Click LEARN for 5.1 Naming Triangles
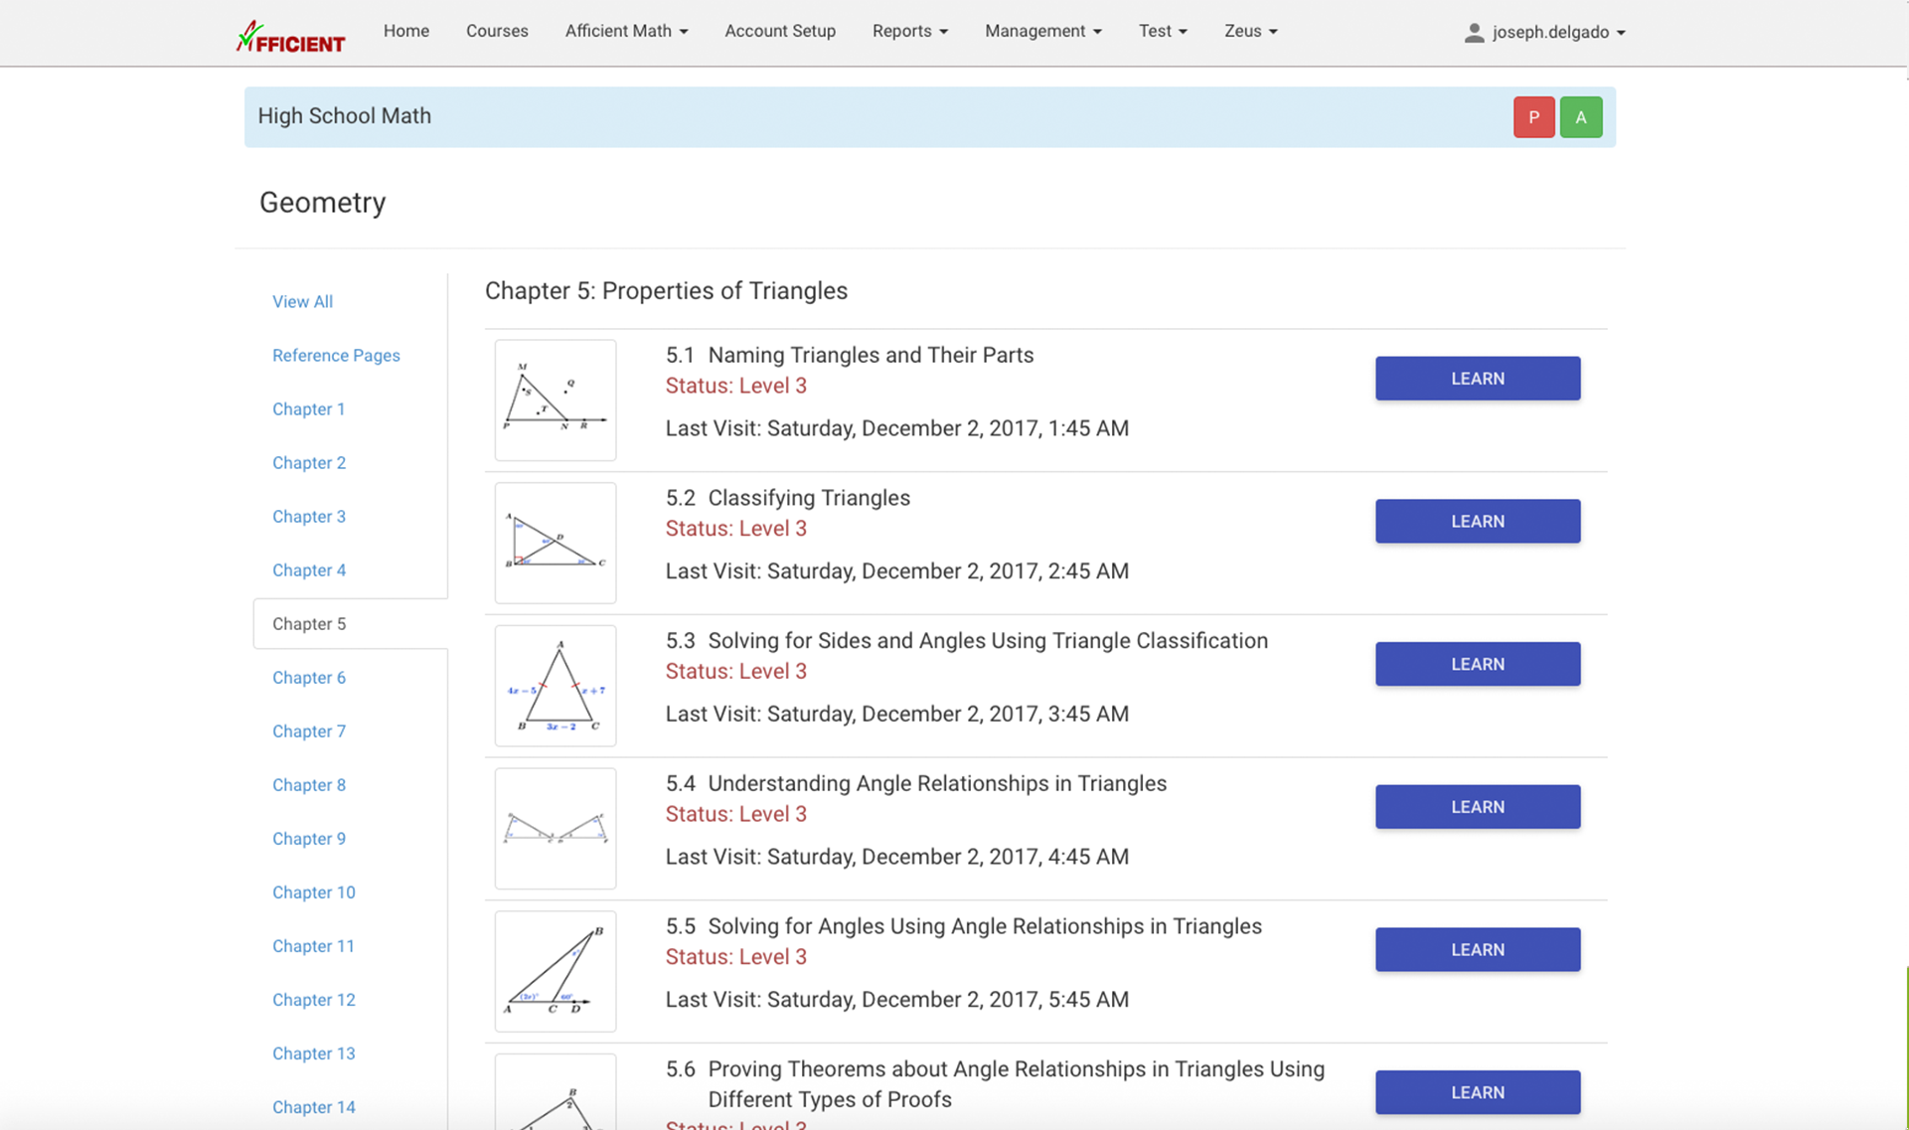 coord(1478,379)
